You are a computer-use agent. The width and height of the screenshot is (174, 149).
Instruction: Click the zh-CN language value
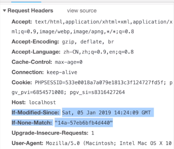tap(98, 52)
